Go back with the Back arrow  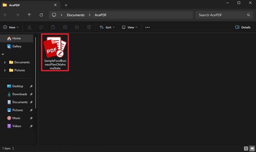coord(5,15)
